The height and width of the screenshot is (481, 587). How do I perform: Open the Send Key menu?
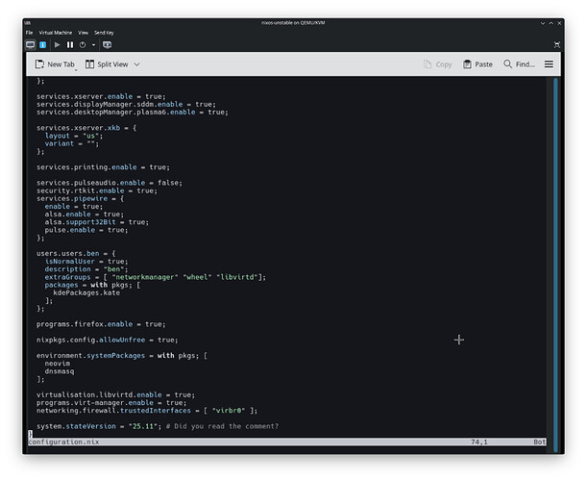[x=104, y=33]
